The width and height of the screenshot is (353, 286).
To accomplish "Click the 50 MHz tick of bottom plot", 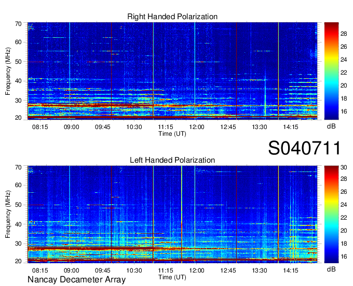I will click(18, 205).
